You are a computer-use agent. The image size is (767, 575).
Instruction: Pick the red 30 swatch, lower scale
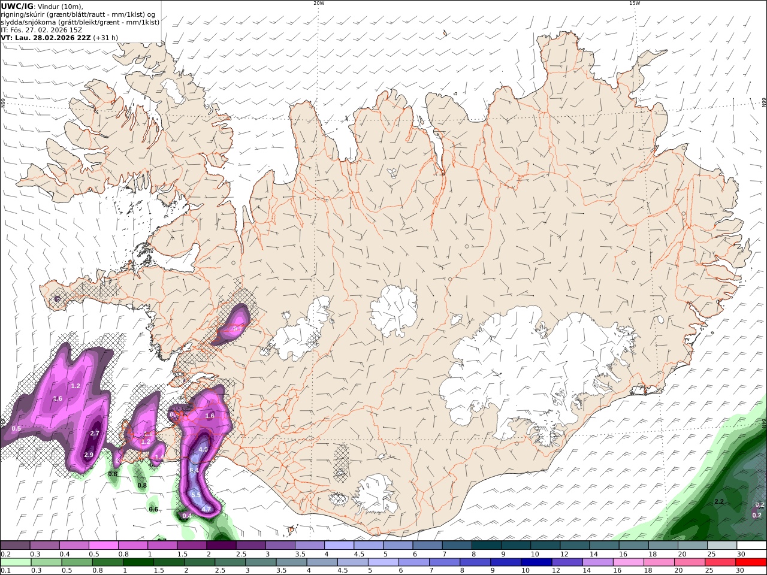click(x=751, y=562)
